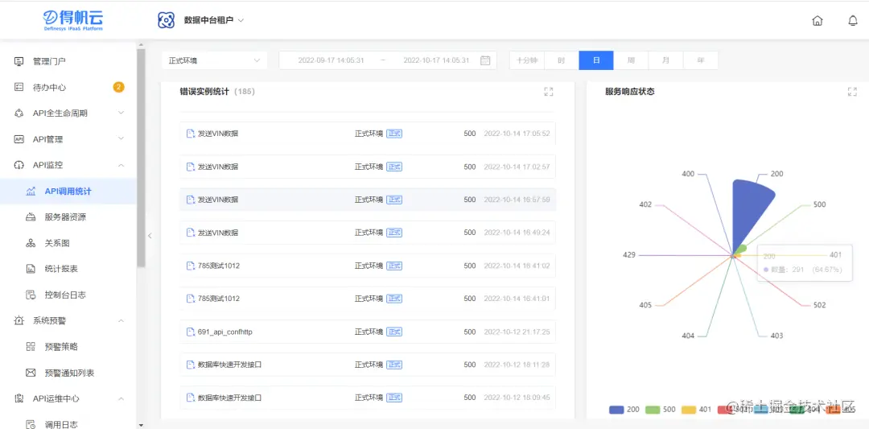Open 数据库快速开发接口 error at 18:09:45
The image size is (869, 429).
[x=368, y=398]
